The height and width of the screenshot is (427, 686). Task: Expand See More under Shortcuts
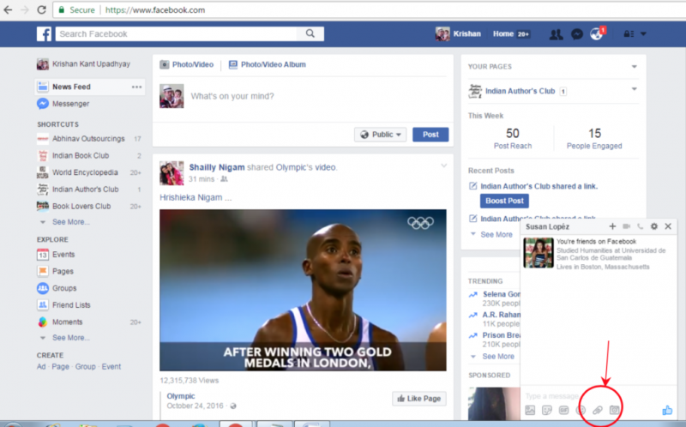70,222
